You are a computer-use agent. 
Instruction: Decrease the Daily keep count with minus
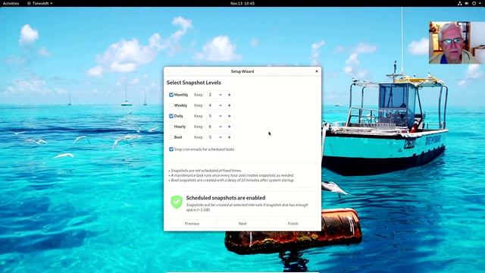[221, 116]
